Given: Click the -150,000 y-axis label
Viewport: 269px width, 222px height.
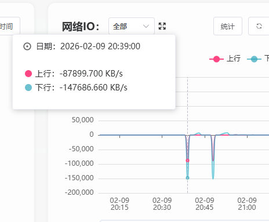Looking at the screenshot, I should [79, 178].
